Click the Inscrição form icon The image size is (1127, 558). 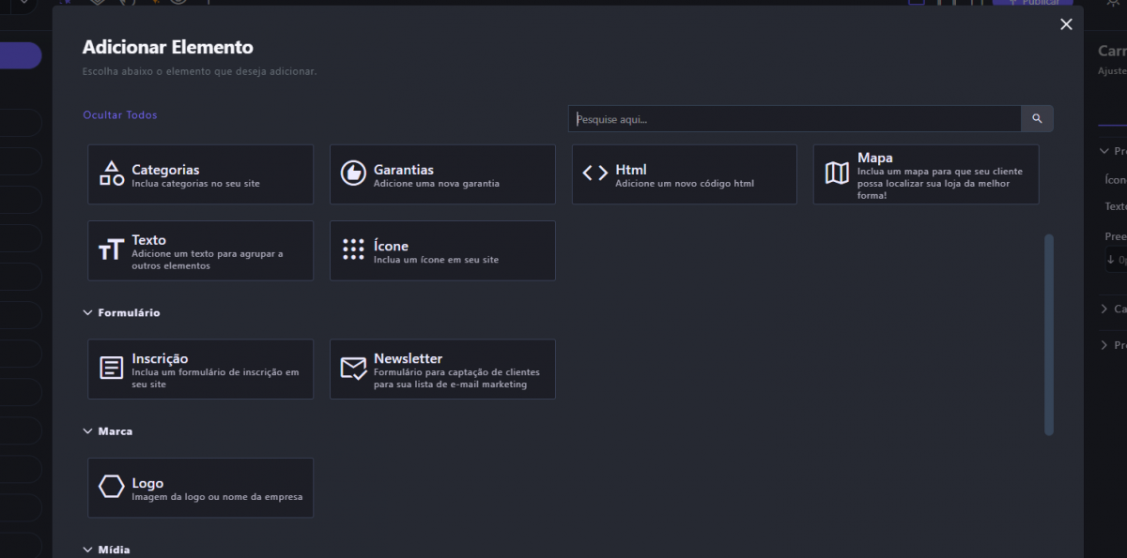click(x=112, y=369)
